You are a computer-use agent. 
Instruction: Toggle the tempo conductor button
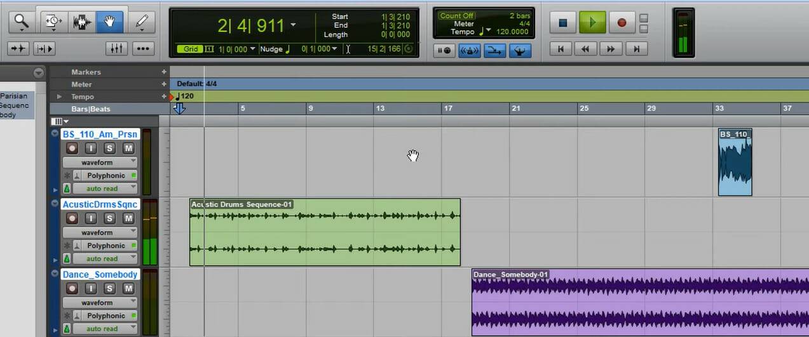click(x=520, y=50)
